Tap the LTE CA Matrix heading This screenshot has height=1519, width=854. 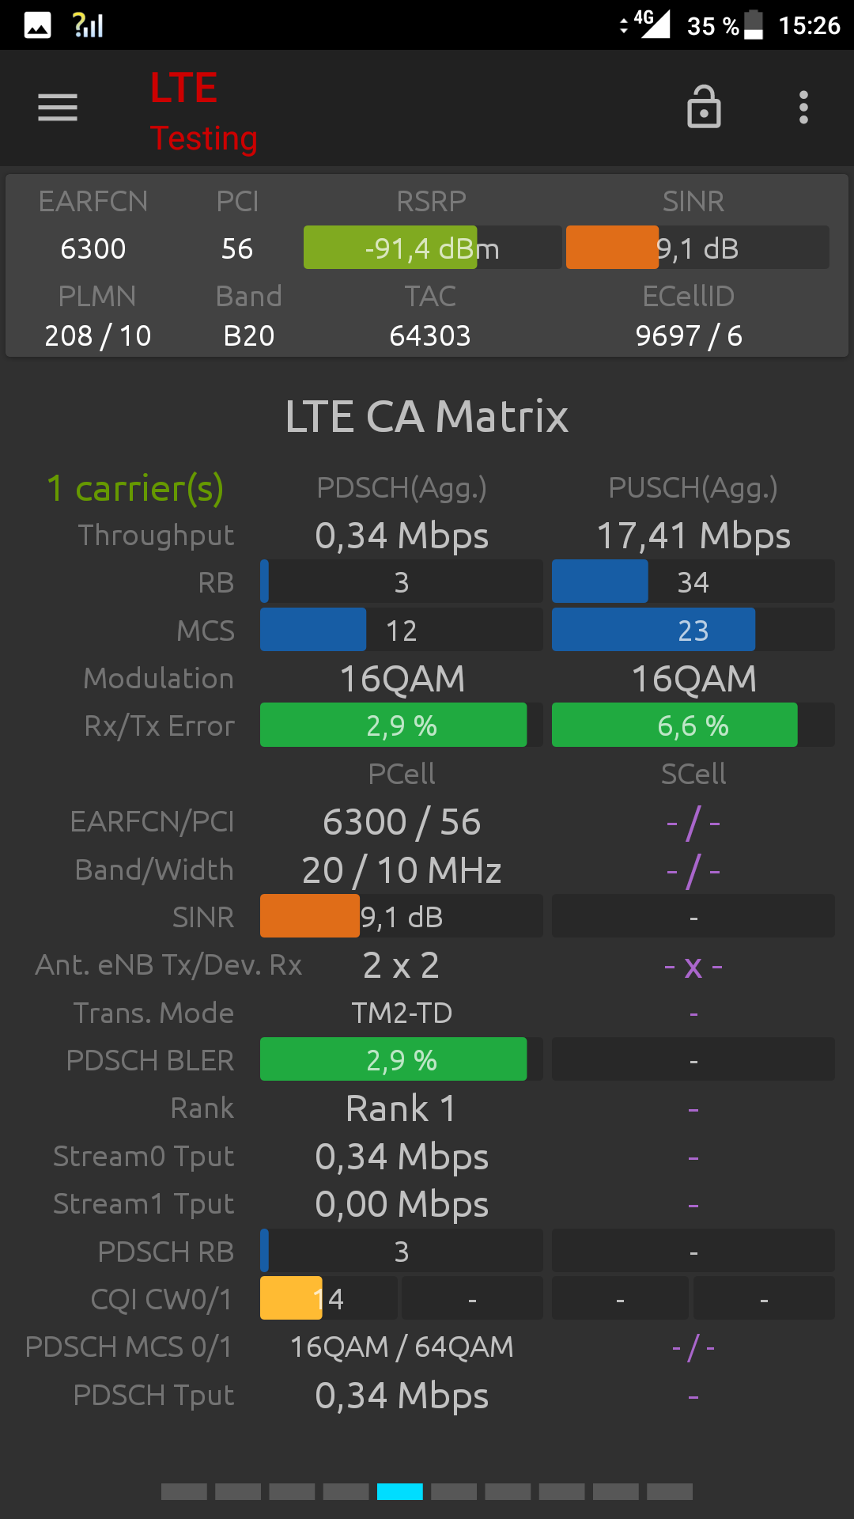tap(427, 416)
